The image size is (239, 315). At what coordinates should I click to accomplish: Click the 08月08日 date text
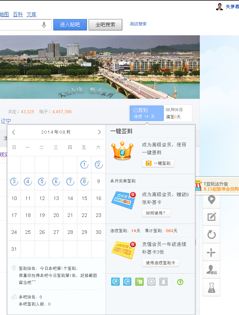tap(174, 110)
